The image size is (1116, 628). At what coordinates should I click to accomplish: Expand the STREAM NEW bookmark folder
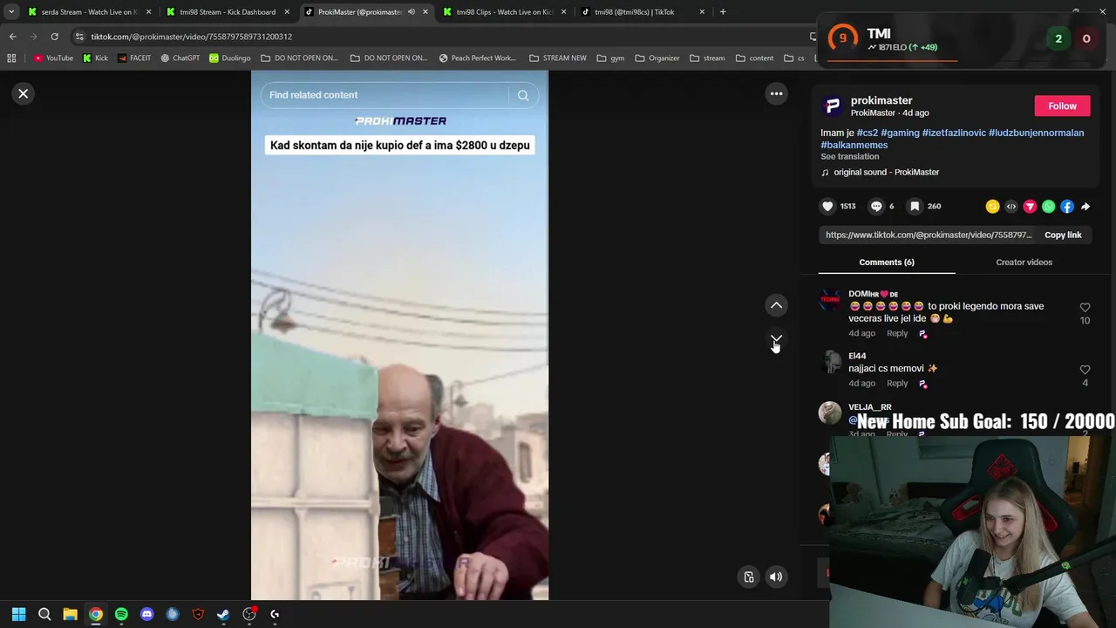tap(558, 58)
